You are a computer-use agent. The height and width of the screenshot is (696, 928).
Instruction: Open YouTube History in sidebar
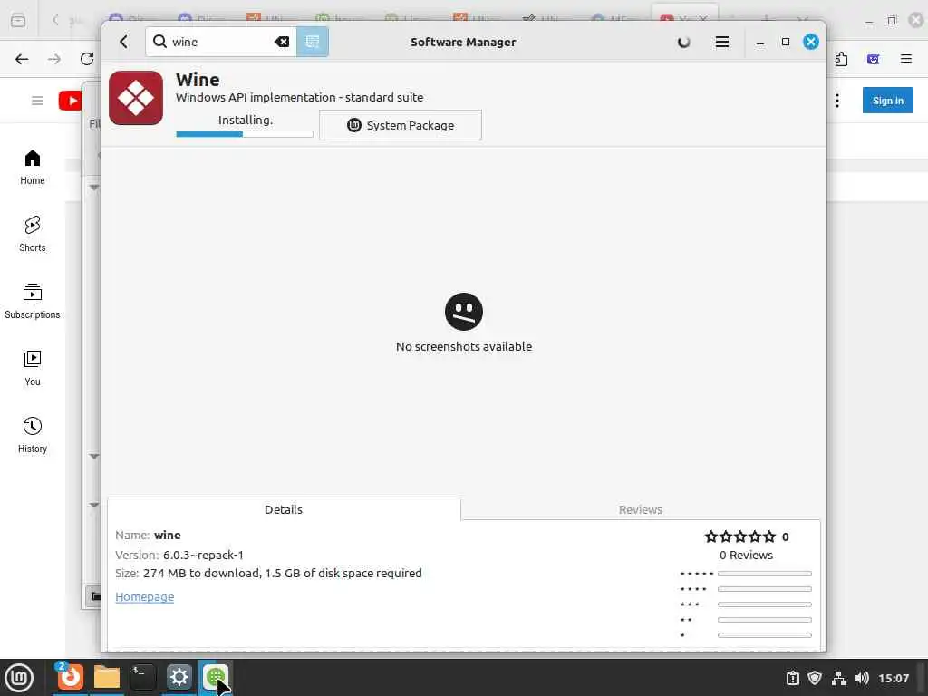click(x=33, y=436)
